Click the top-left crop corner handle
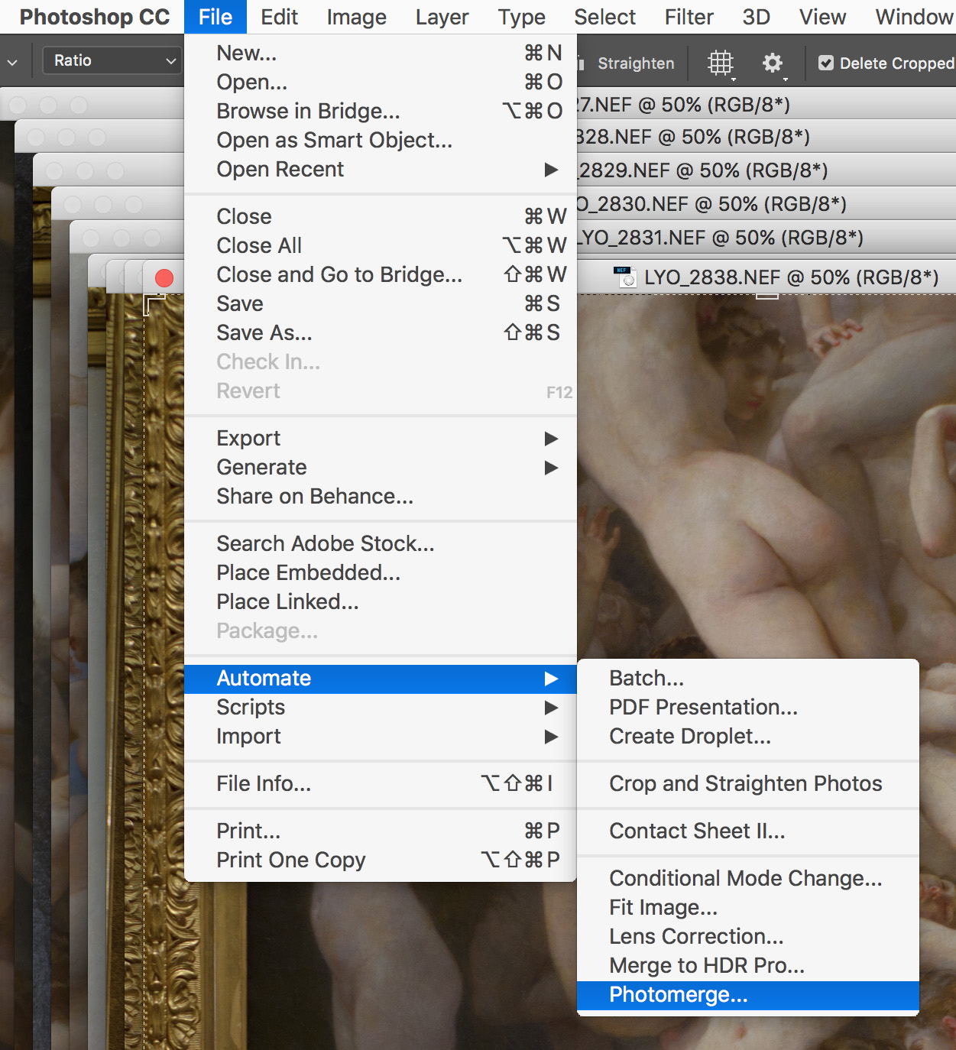 coord(152,303)
